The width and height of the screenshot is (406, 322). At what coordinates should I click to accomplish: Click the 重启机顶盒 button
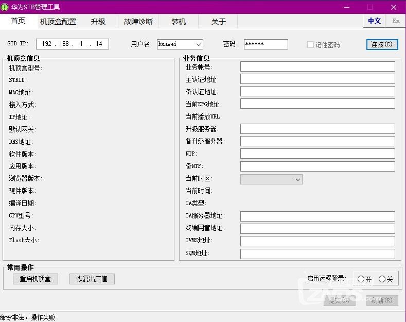click(36, 279)
